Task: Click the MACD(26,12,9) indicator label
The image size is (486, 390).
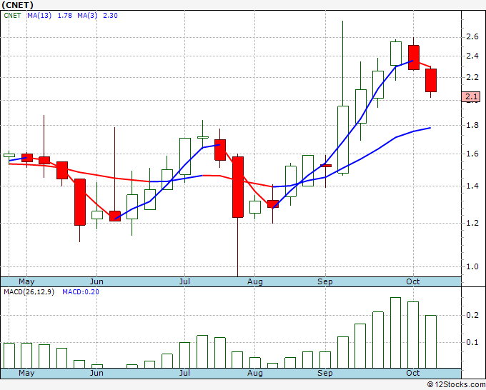Action: (x=29, y=292)
